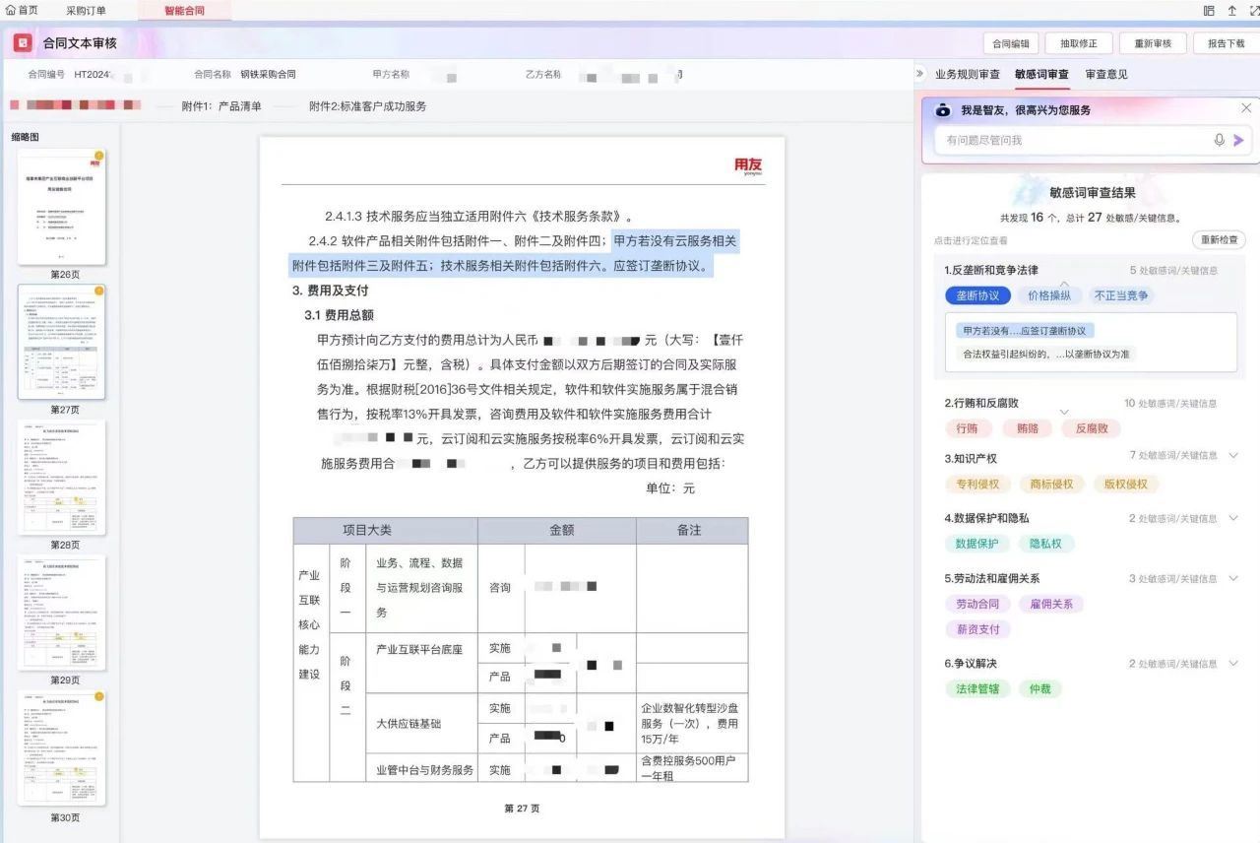
Task: Click the layout icon in the top bar
Action: point(1209,11)
